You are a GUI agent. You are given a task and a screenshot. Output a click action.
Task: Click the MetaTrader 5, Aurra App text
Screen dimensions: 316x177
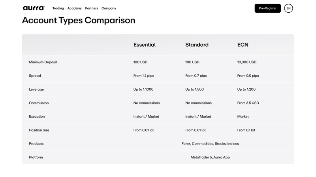tap(210, 157)
